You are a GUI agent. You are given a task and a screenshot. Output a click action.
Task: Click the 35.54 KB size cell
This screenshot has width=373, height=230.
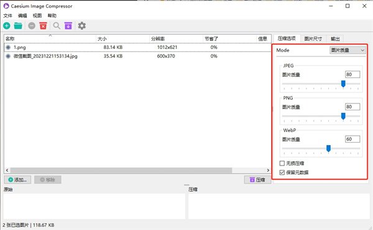coord(113,56)
